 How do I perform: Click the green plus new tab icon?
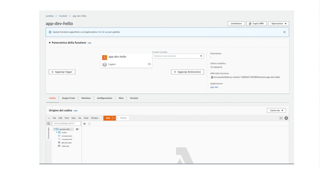pos(89,124)
